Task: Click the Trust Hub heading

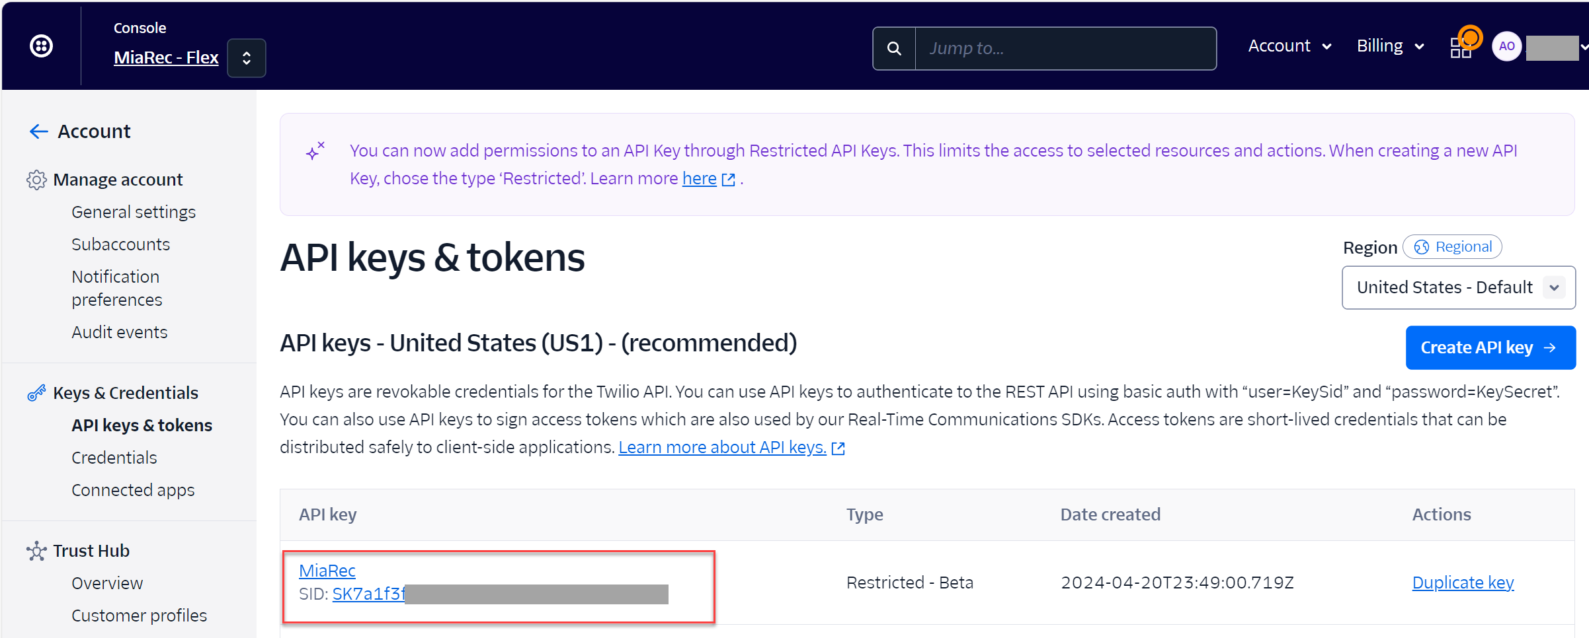Action: [91, 551]
